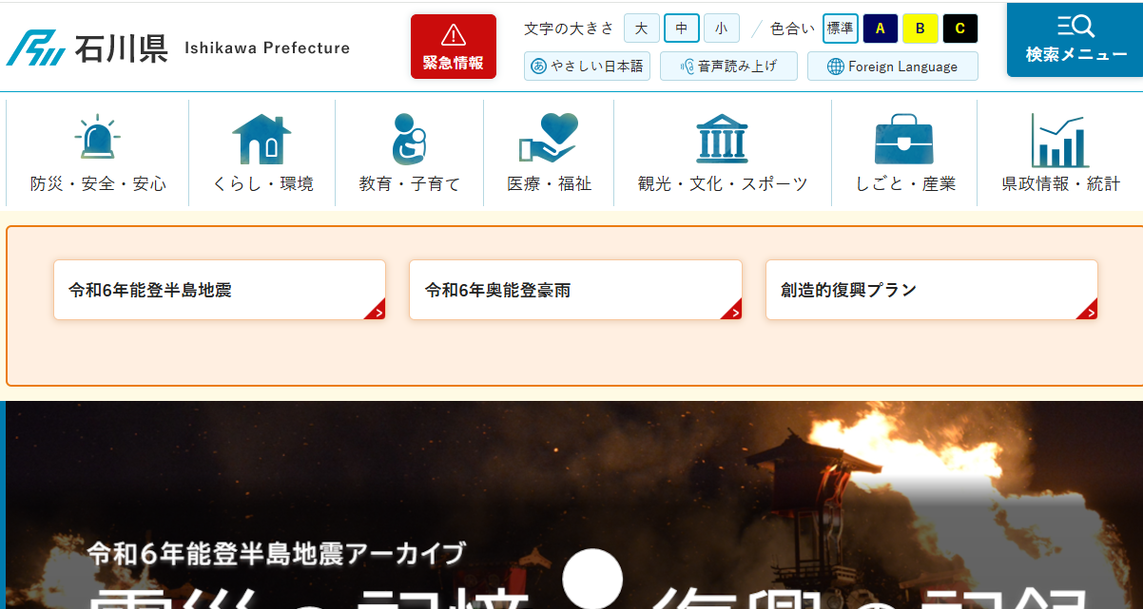Open the Foreign Language options
The height and width of the screenshot is (609, 1143).
893,67
